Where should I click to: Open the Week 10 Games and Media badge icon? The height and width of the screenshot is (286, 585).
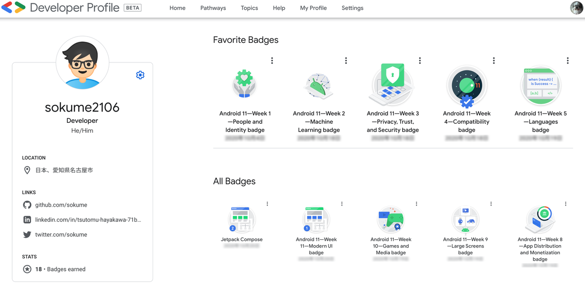[390, 219]
